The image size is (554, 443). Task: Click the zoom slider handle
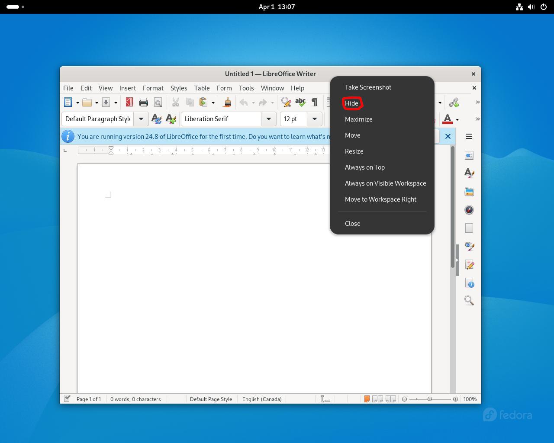(430, 399)
